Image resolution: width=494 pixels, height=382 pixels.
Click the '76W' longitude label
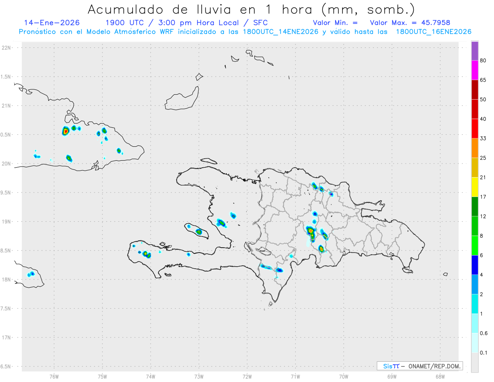tap(54, 377)
